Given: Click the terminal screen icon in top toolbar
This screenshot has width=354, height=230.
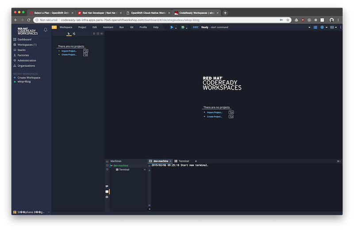Looking at the screenshot, I should click(x=332, y=27).
